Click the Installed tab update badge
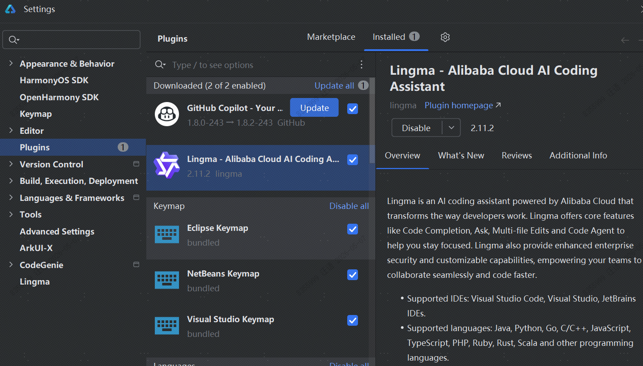 [x=414, y=37]
